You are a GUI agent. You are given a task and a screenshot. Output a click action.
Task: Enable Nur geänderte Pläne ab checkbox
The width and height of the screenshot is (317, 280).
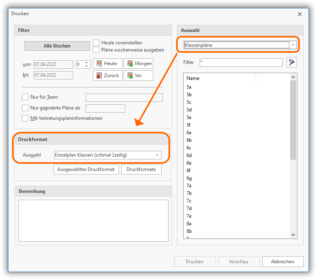coord(25,108)
